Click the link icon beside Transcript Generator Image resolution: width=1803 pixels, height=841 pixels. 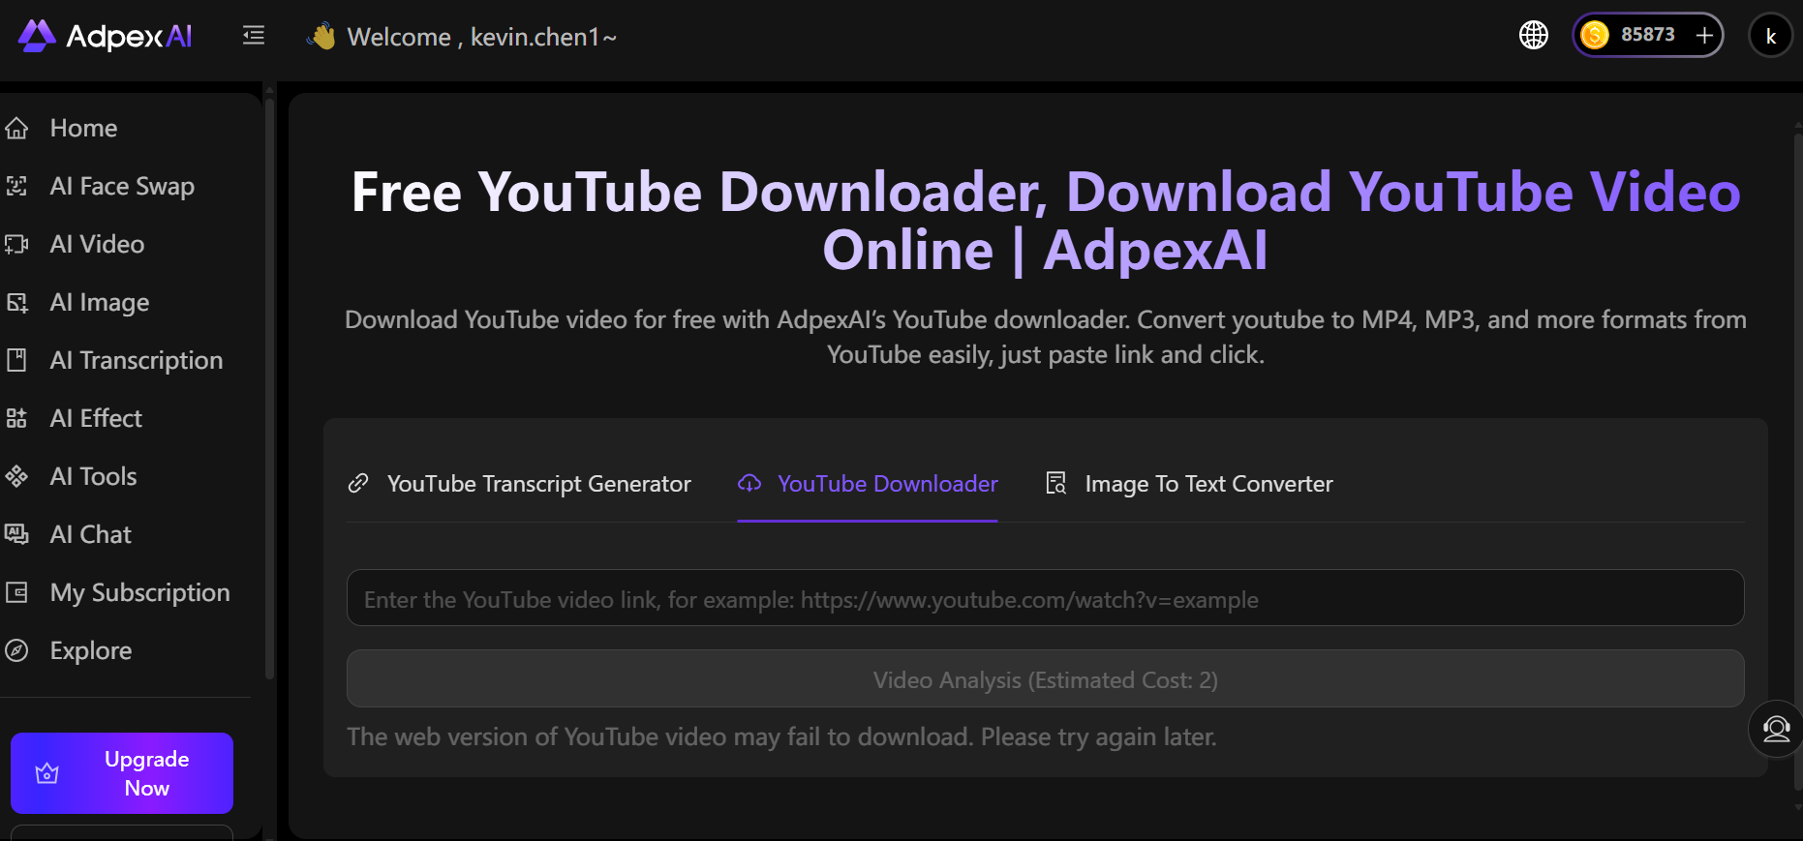click(358, 483)
